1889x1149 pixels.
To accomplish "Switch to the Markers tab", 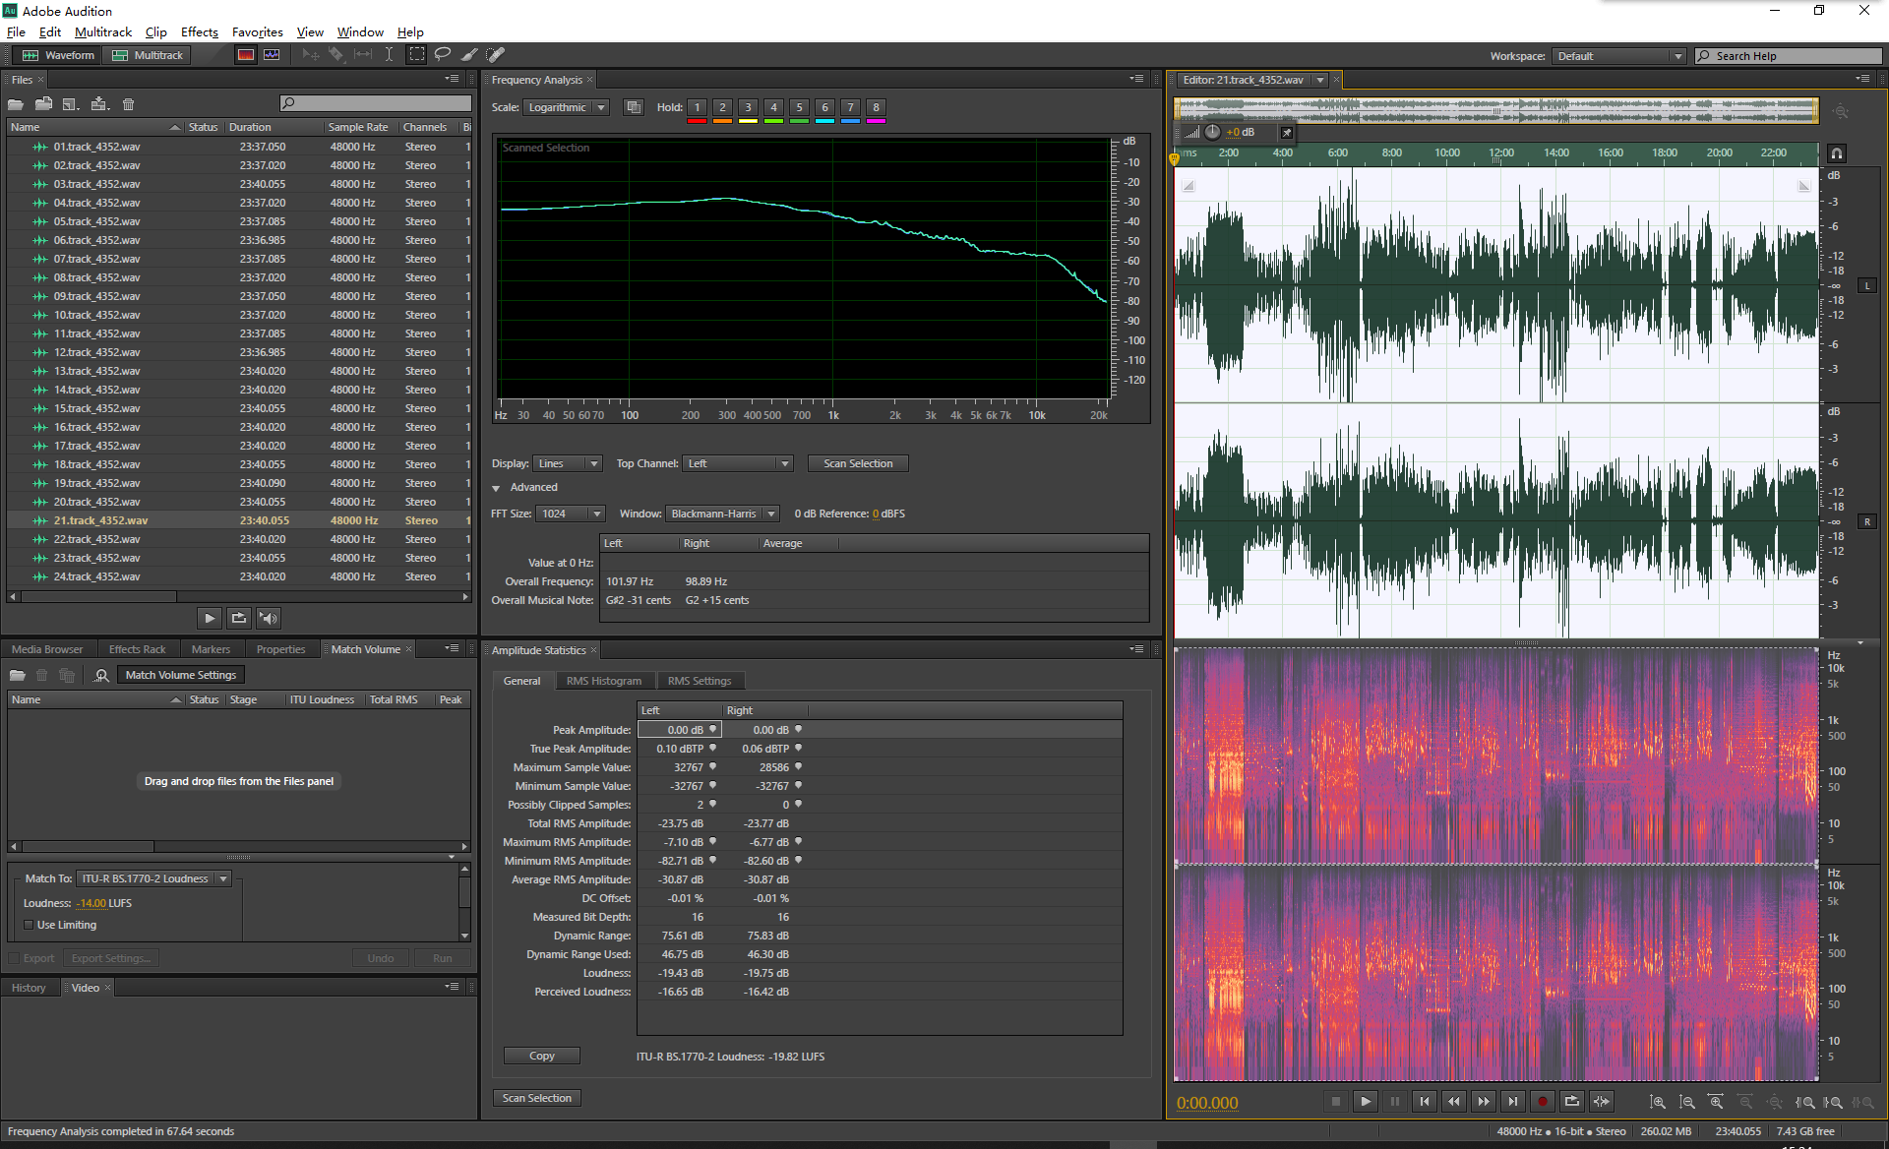I will [x=211, y=649].
